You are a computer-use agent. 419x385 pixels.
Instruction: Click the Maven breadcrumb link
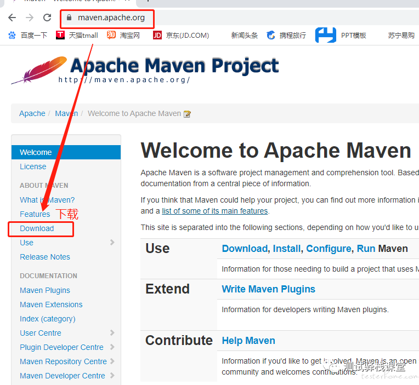[66, 113]
